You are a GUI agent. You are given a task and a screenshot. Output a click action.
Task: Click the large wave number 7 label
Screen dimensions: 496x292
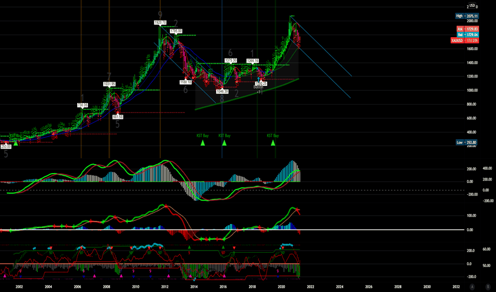[x=109, y=76]
